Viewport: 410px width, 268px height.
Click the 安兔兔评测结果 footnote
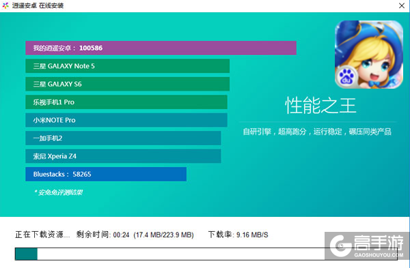[x=59, y=192]
